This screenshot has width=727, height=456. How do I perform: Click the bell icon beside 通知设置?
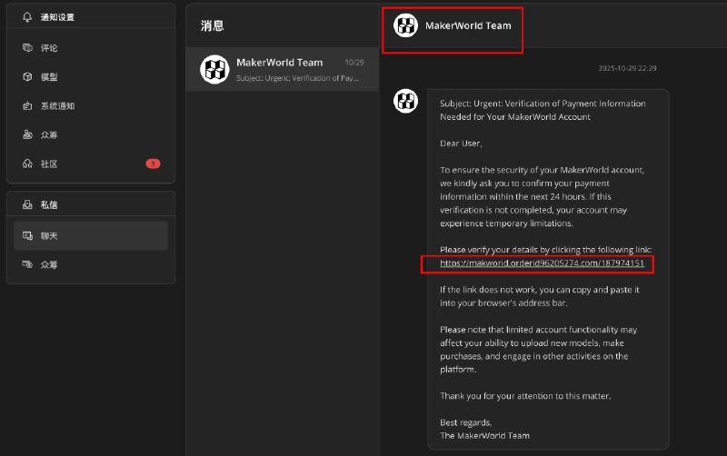click(27, 17)
